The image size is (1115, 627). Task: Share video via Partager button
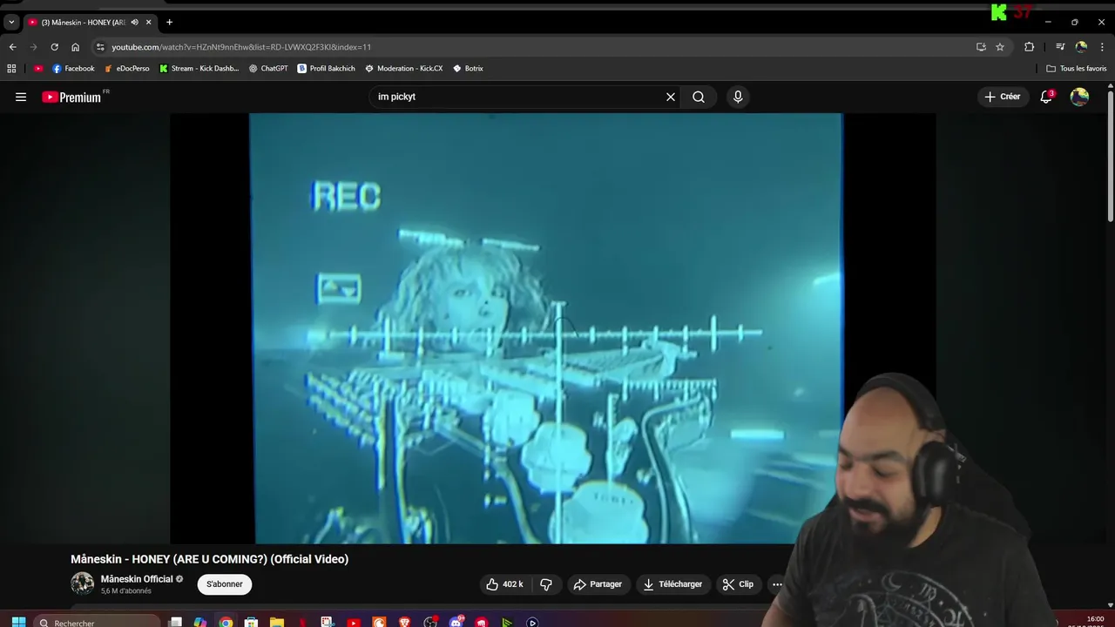pos(598,584)
